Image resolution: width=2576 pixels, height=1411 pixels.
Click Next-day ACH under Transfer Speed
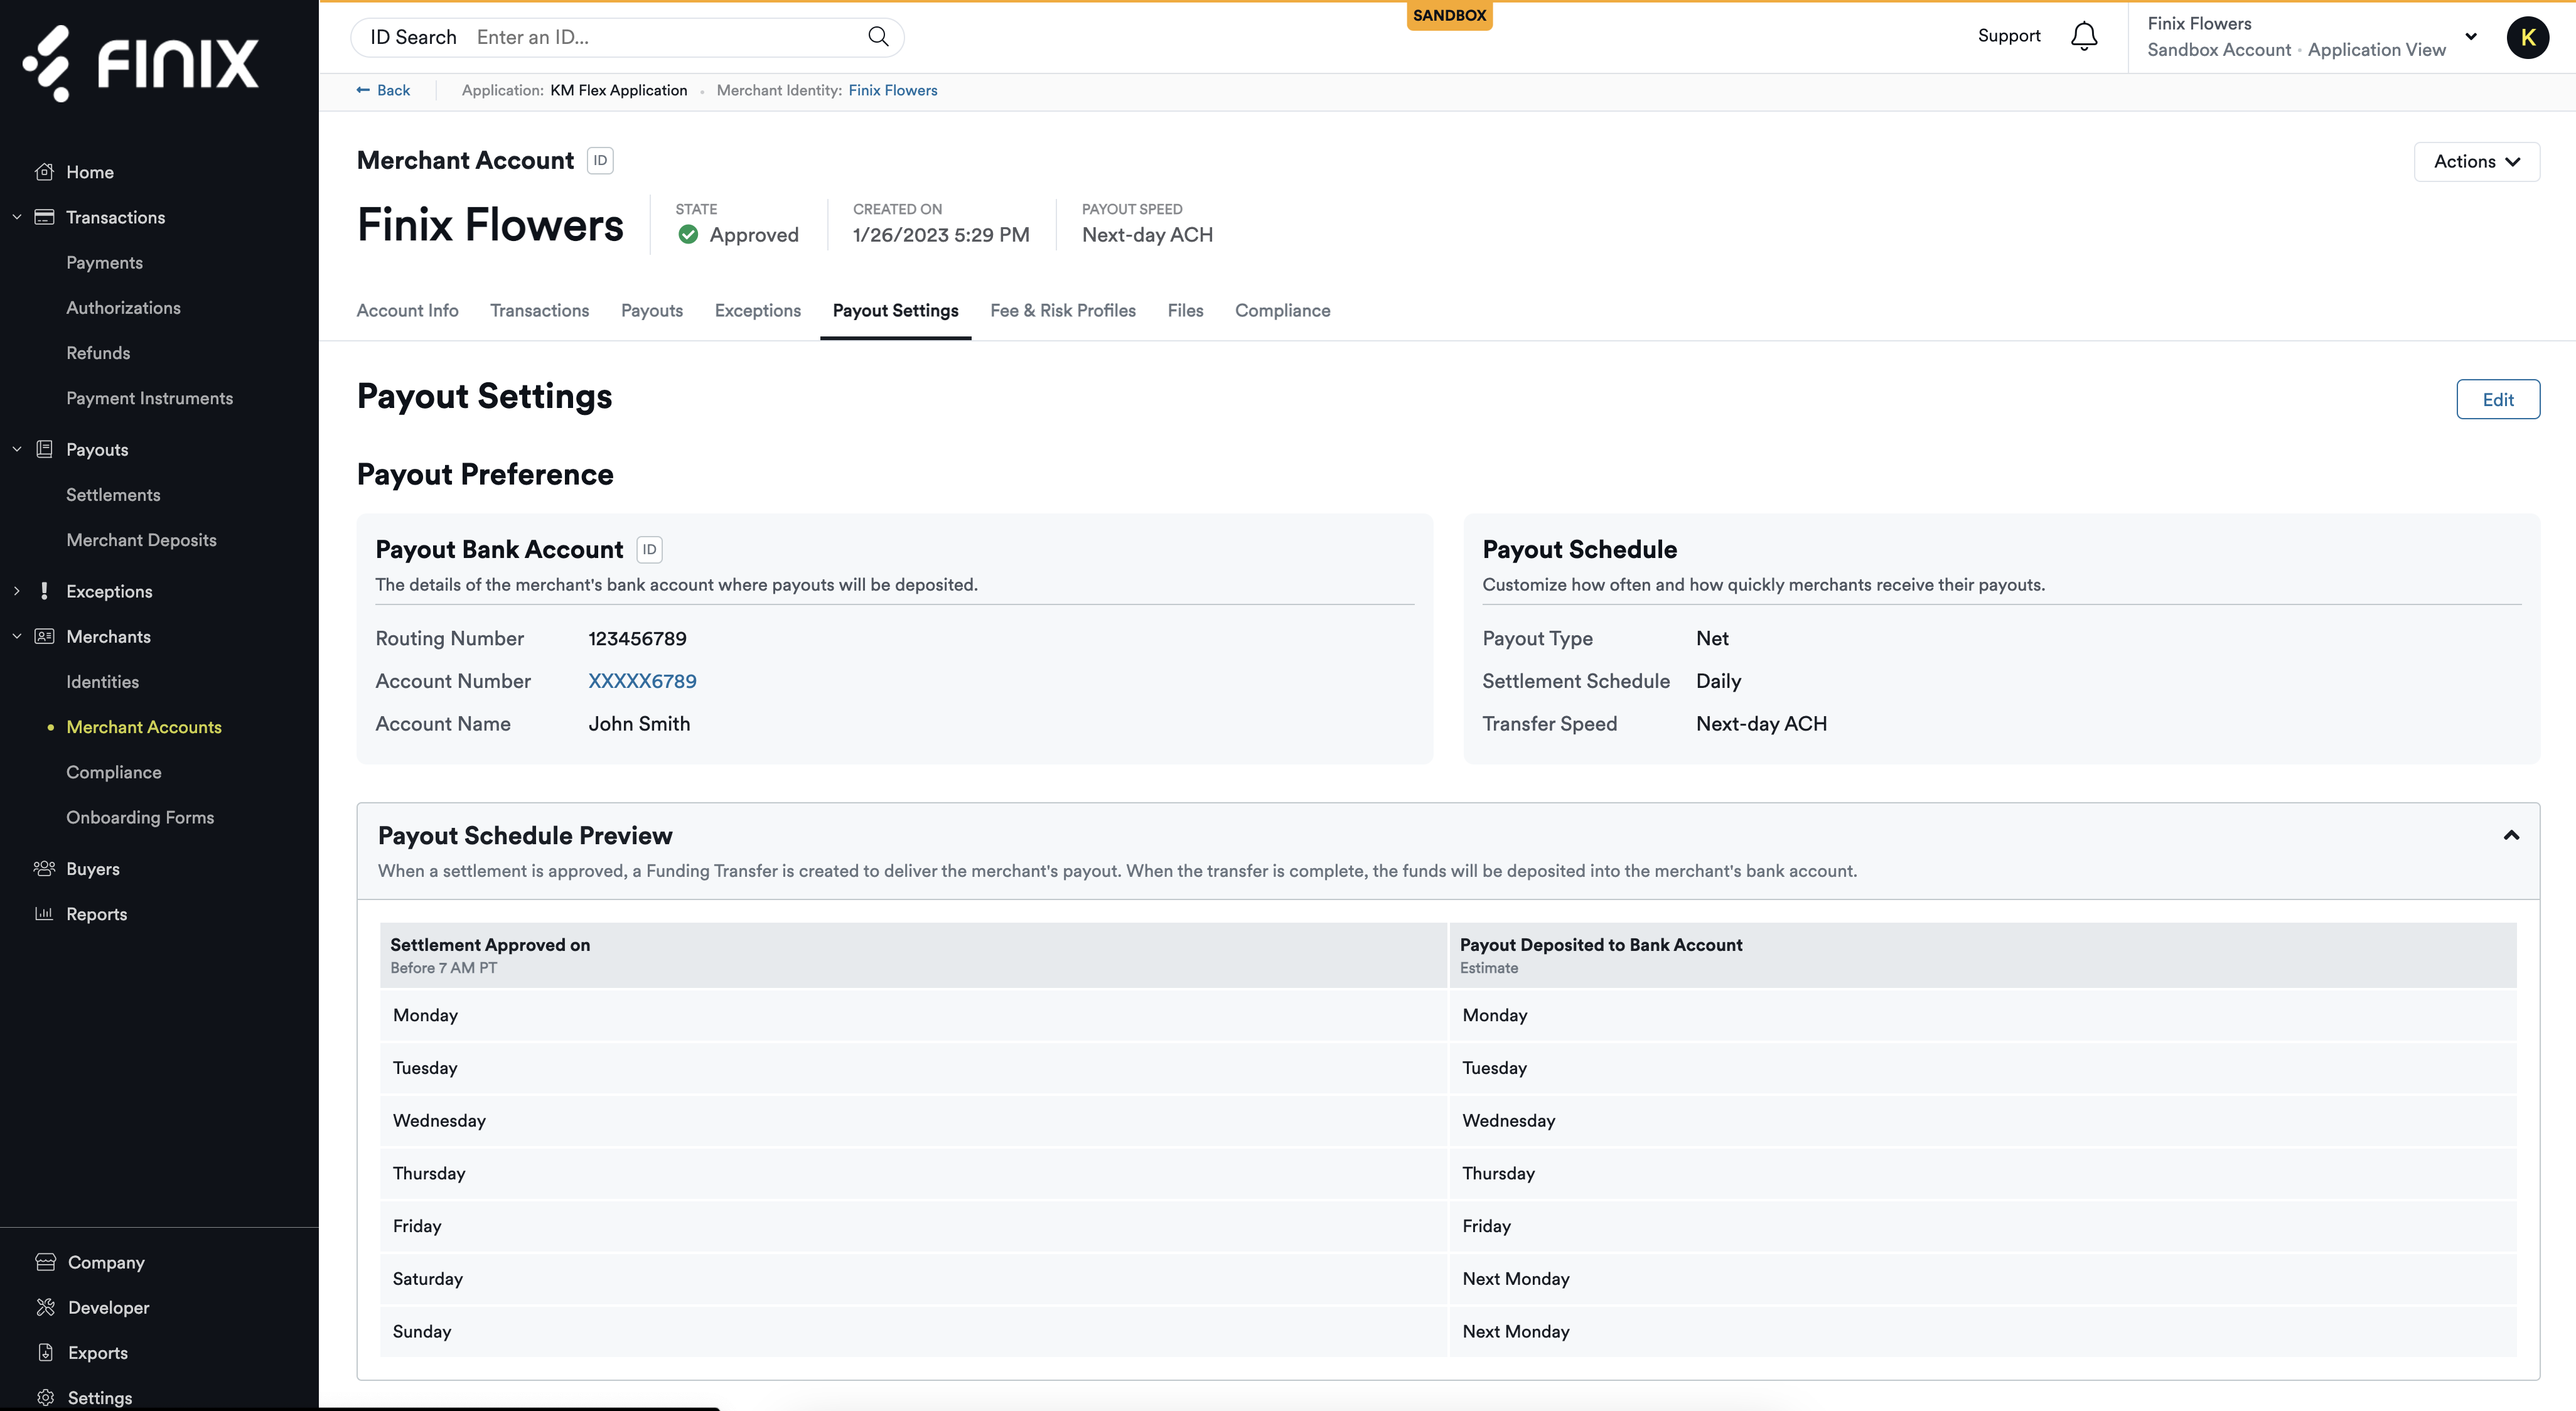point(1761,723)
